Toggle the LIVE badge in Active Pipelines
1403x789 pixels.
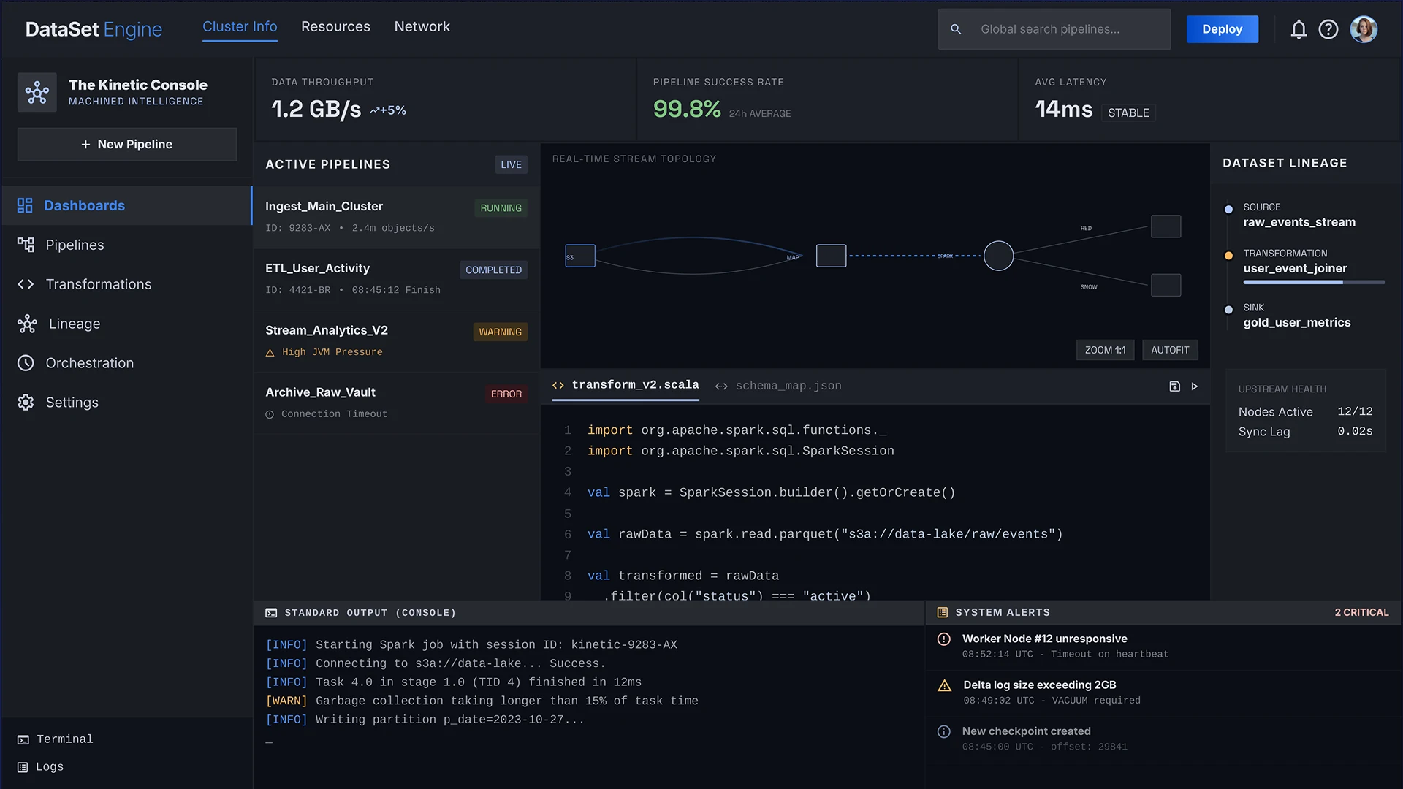pos(511,164)
